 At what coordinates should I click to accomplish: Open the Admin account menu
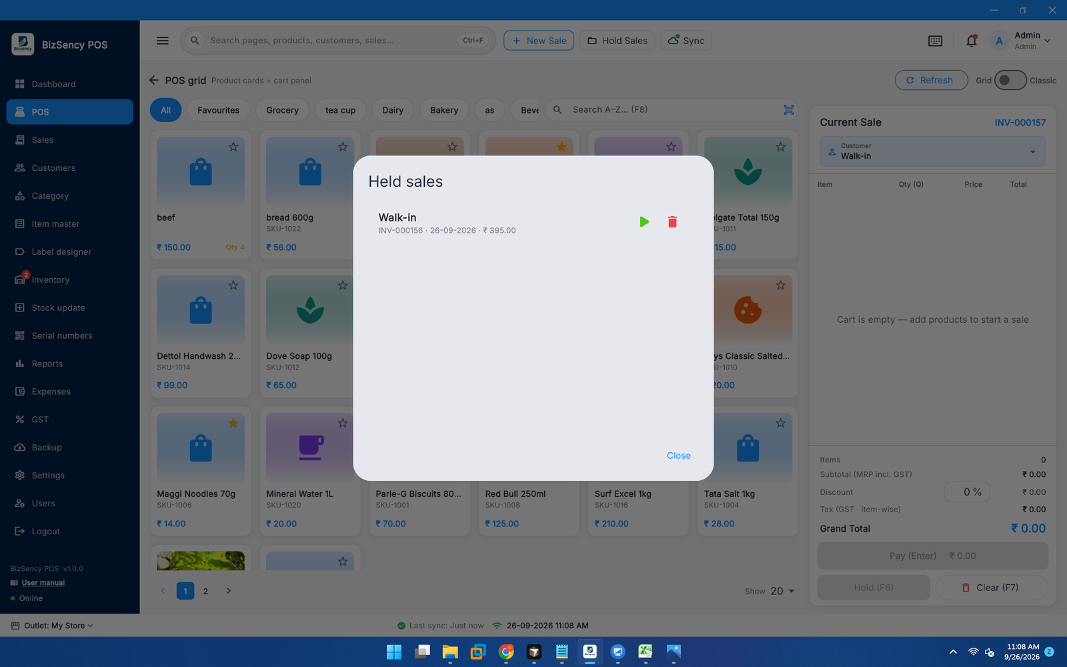(x=1020, y=41)
